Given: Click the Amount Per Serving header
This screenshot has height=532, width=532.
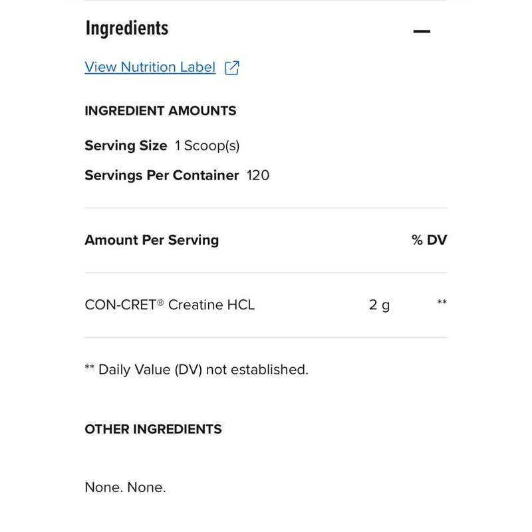Looking at the screenshot, I should click(152, 240).
